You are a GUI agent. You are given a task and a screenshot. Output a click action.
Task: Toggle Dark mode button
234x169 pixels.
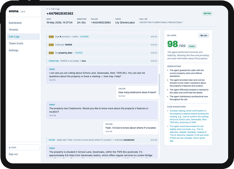pyautogui.click(x=23, y=148)
